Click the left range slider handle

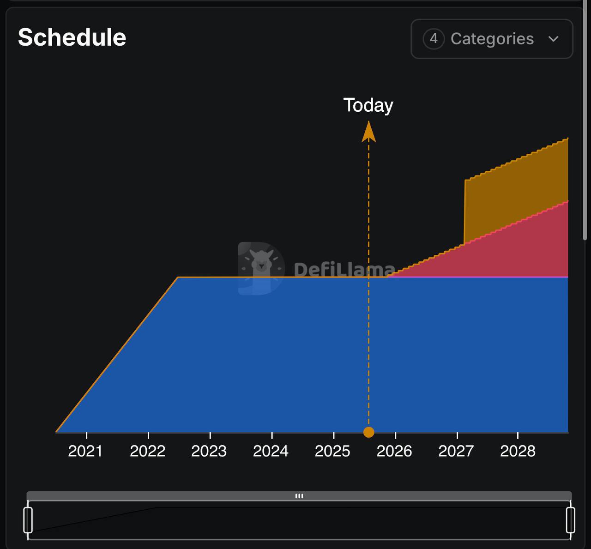[x=28, y=520]
